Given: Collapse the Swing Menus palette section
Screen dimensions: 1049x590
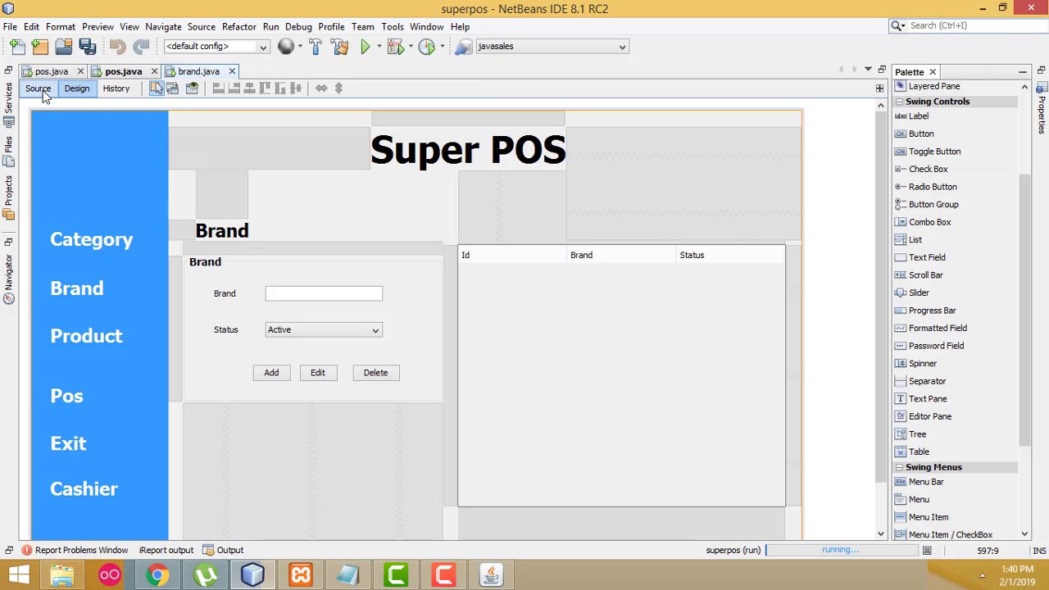Looking at the screenshot, I should pos(899,467).
